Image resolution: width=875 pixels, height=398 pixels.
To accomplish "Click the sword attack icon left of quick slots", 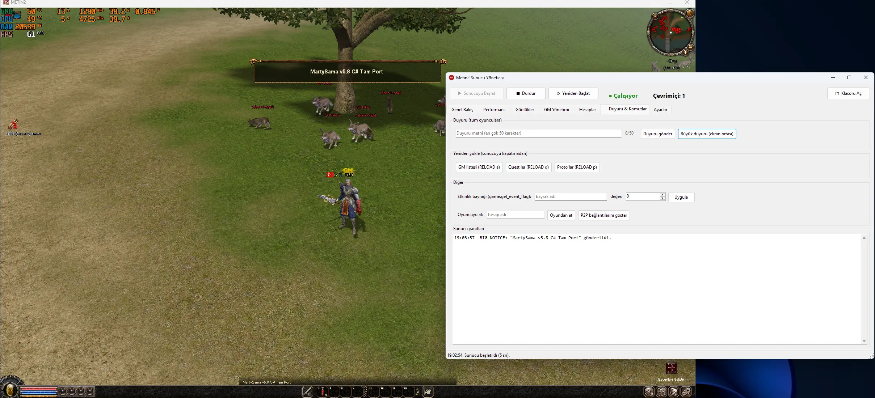I will [x=307, y=391].
